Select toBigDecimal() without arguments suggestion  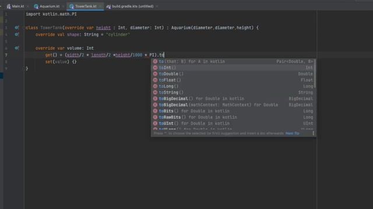(x=233, y=99)
